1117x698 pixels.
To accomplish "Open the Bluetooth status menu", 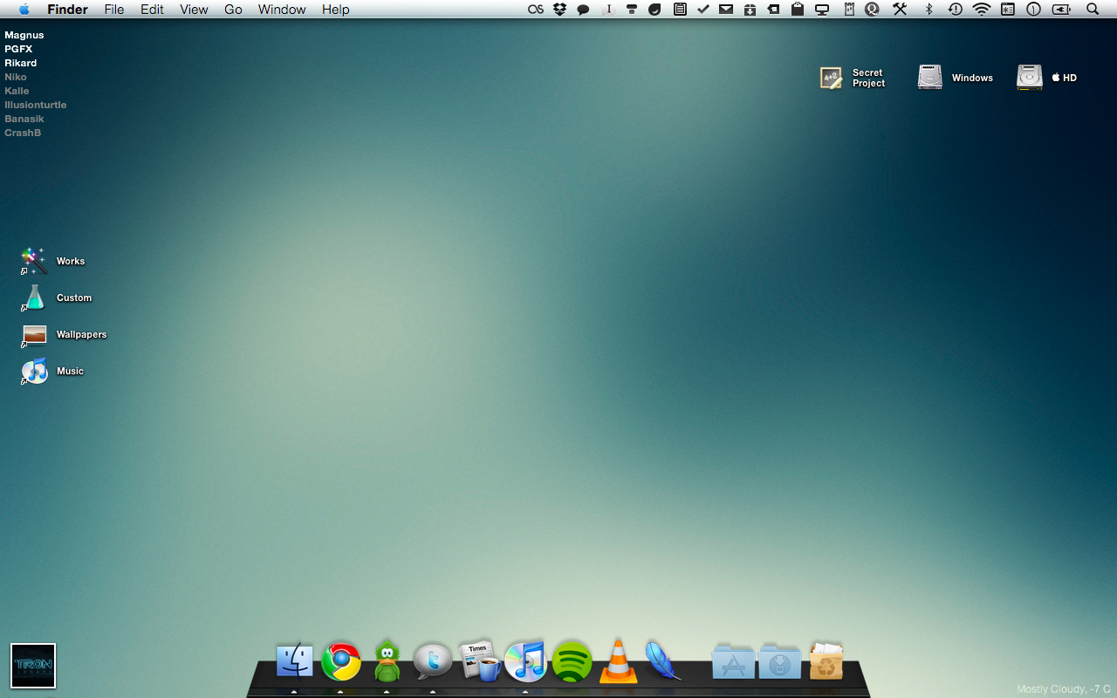I will [929, 9].
